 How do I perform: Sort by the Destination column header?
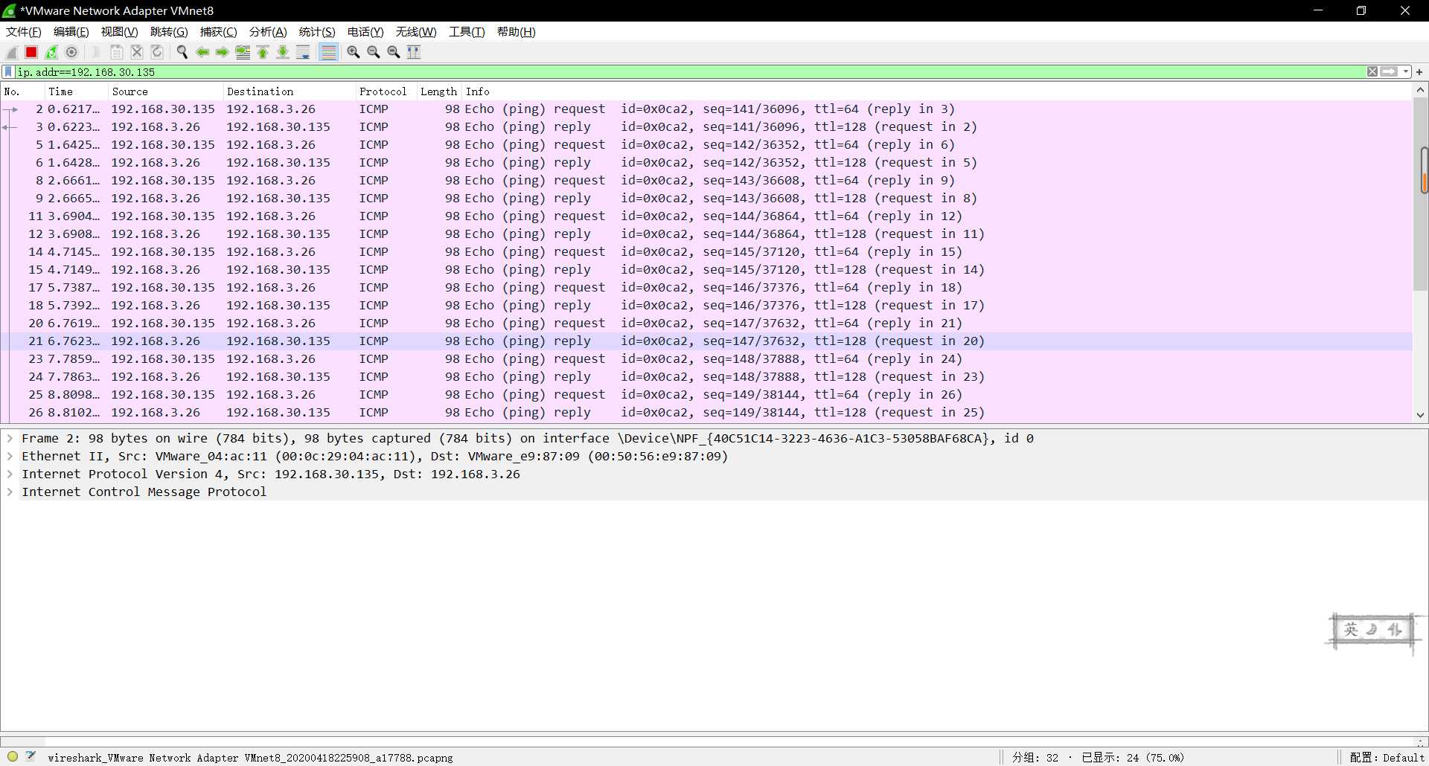click(290, 91)
